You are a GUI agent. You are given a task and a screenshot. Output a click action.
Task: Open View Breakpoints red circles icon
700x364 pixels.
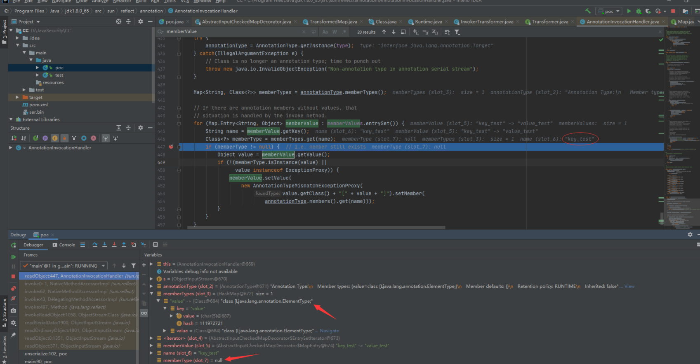click(13, 288)
